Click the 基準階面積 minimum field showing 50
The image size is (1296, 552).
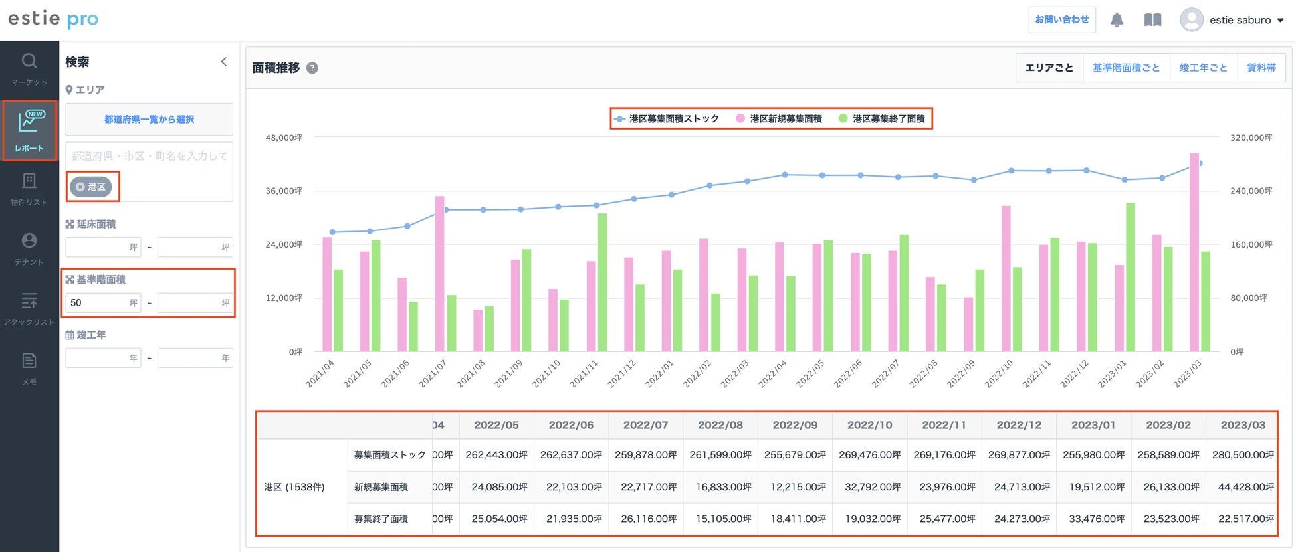click(97, 303)
